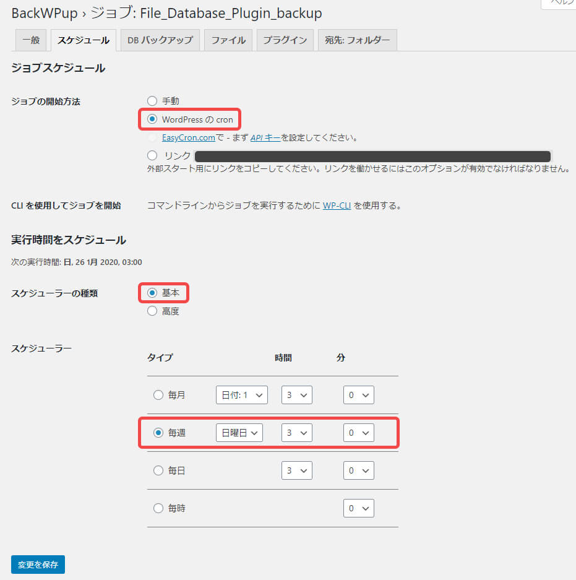Open the hour dropdown in the 毎週 row

tap(296, 433)
